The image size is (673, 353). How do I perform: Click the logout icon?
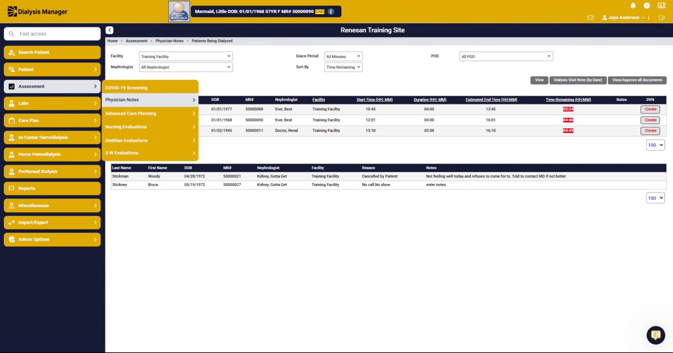point(662,17)
